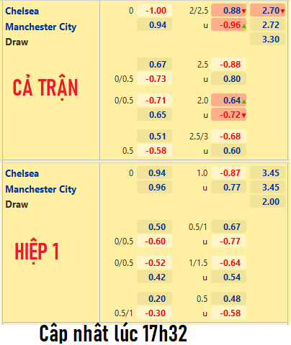The image size is (291, 345).
Task: Pick under odds -0.96 with green arrow
Action: click(228, 24)
